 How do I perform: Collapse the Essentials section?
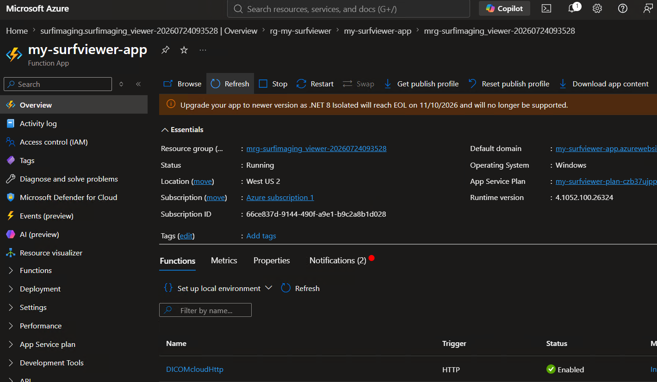point(182,130)
